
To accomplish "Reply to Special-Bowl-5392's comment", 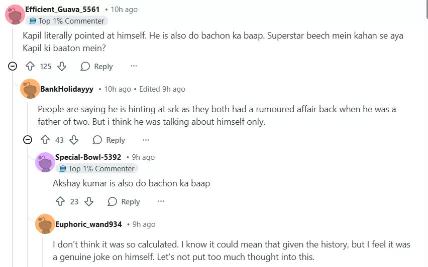I will [124, 201].
